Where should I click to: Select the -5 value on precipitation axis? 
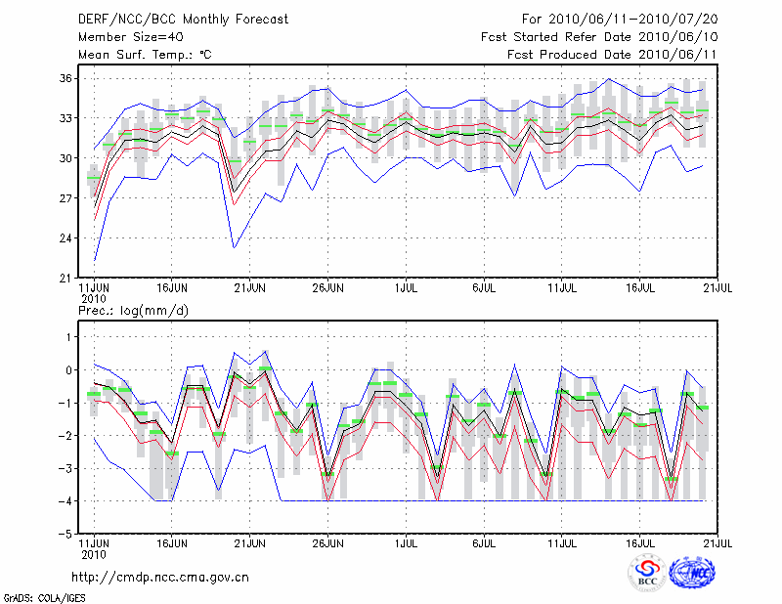(65, 535)
